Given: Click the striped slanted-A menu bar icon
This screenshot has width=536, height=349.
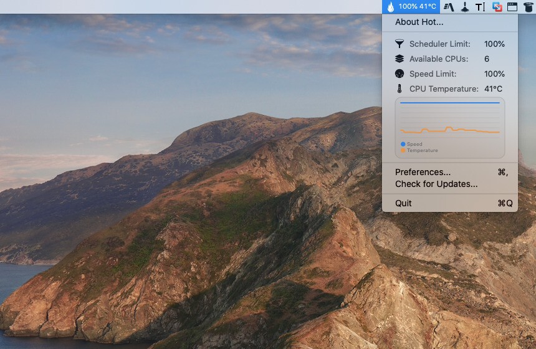Looking at the screenshot, I should (449, 7).
